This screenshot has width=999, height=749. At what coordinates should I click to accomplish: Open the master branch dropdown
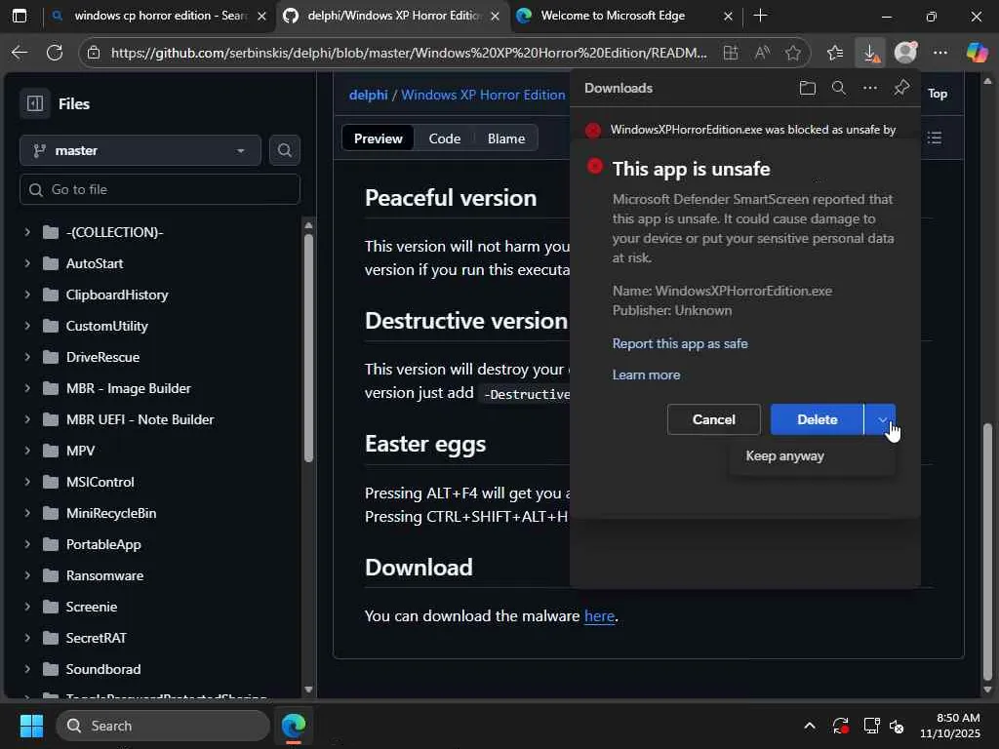[140, 150]
